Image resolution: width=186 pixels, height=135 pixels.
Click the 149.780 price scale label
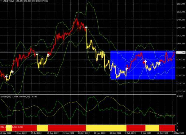[181, 20]
